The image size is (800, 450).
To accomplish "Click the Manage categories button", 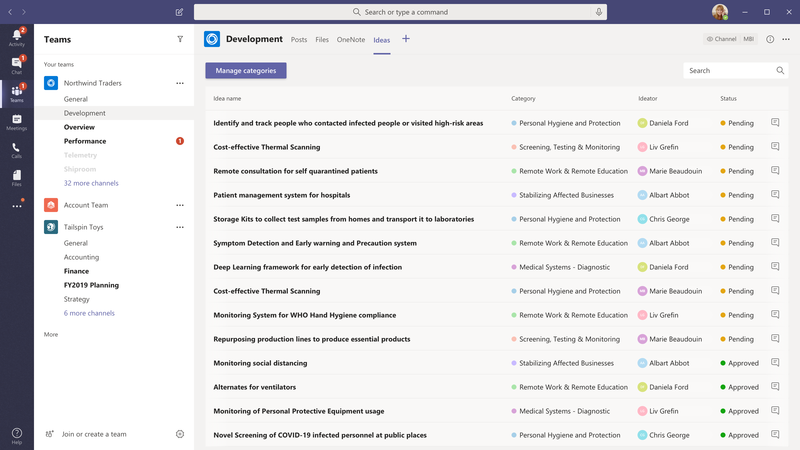I will point(245,70).
